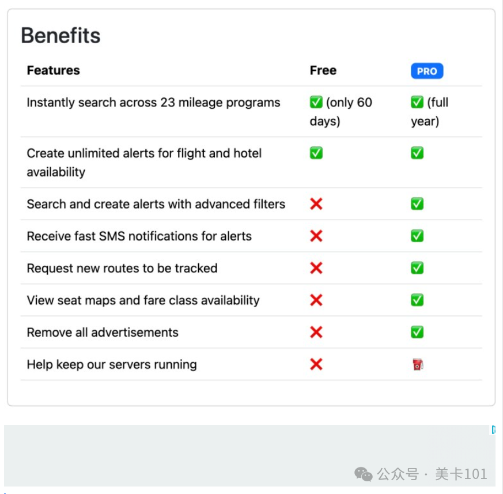Click the Free column header
This screenshot has width=503, height=494.
pos(323,70)
